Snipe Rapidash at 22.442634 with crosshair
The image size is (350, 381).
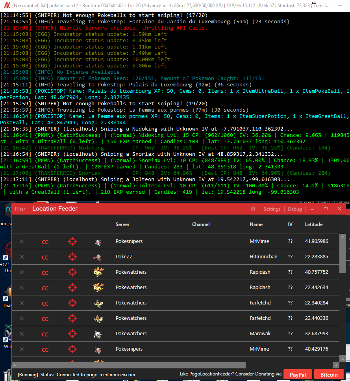point(72,288)
